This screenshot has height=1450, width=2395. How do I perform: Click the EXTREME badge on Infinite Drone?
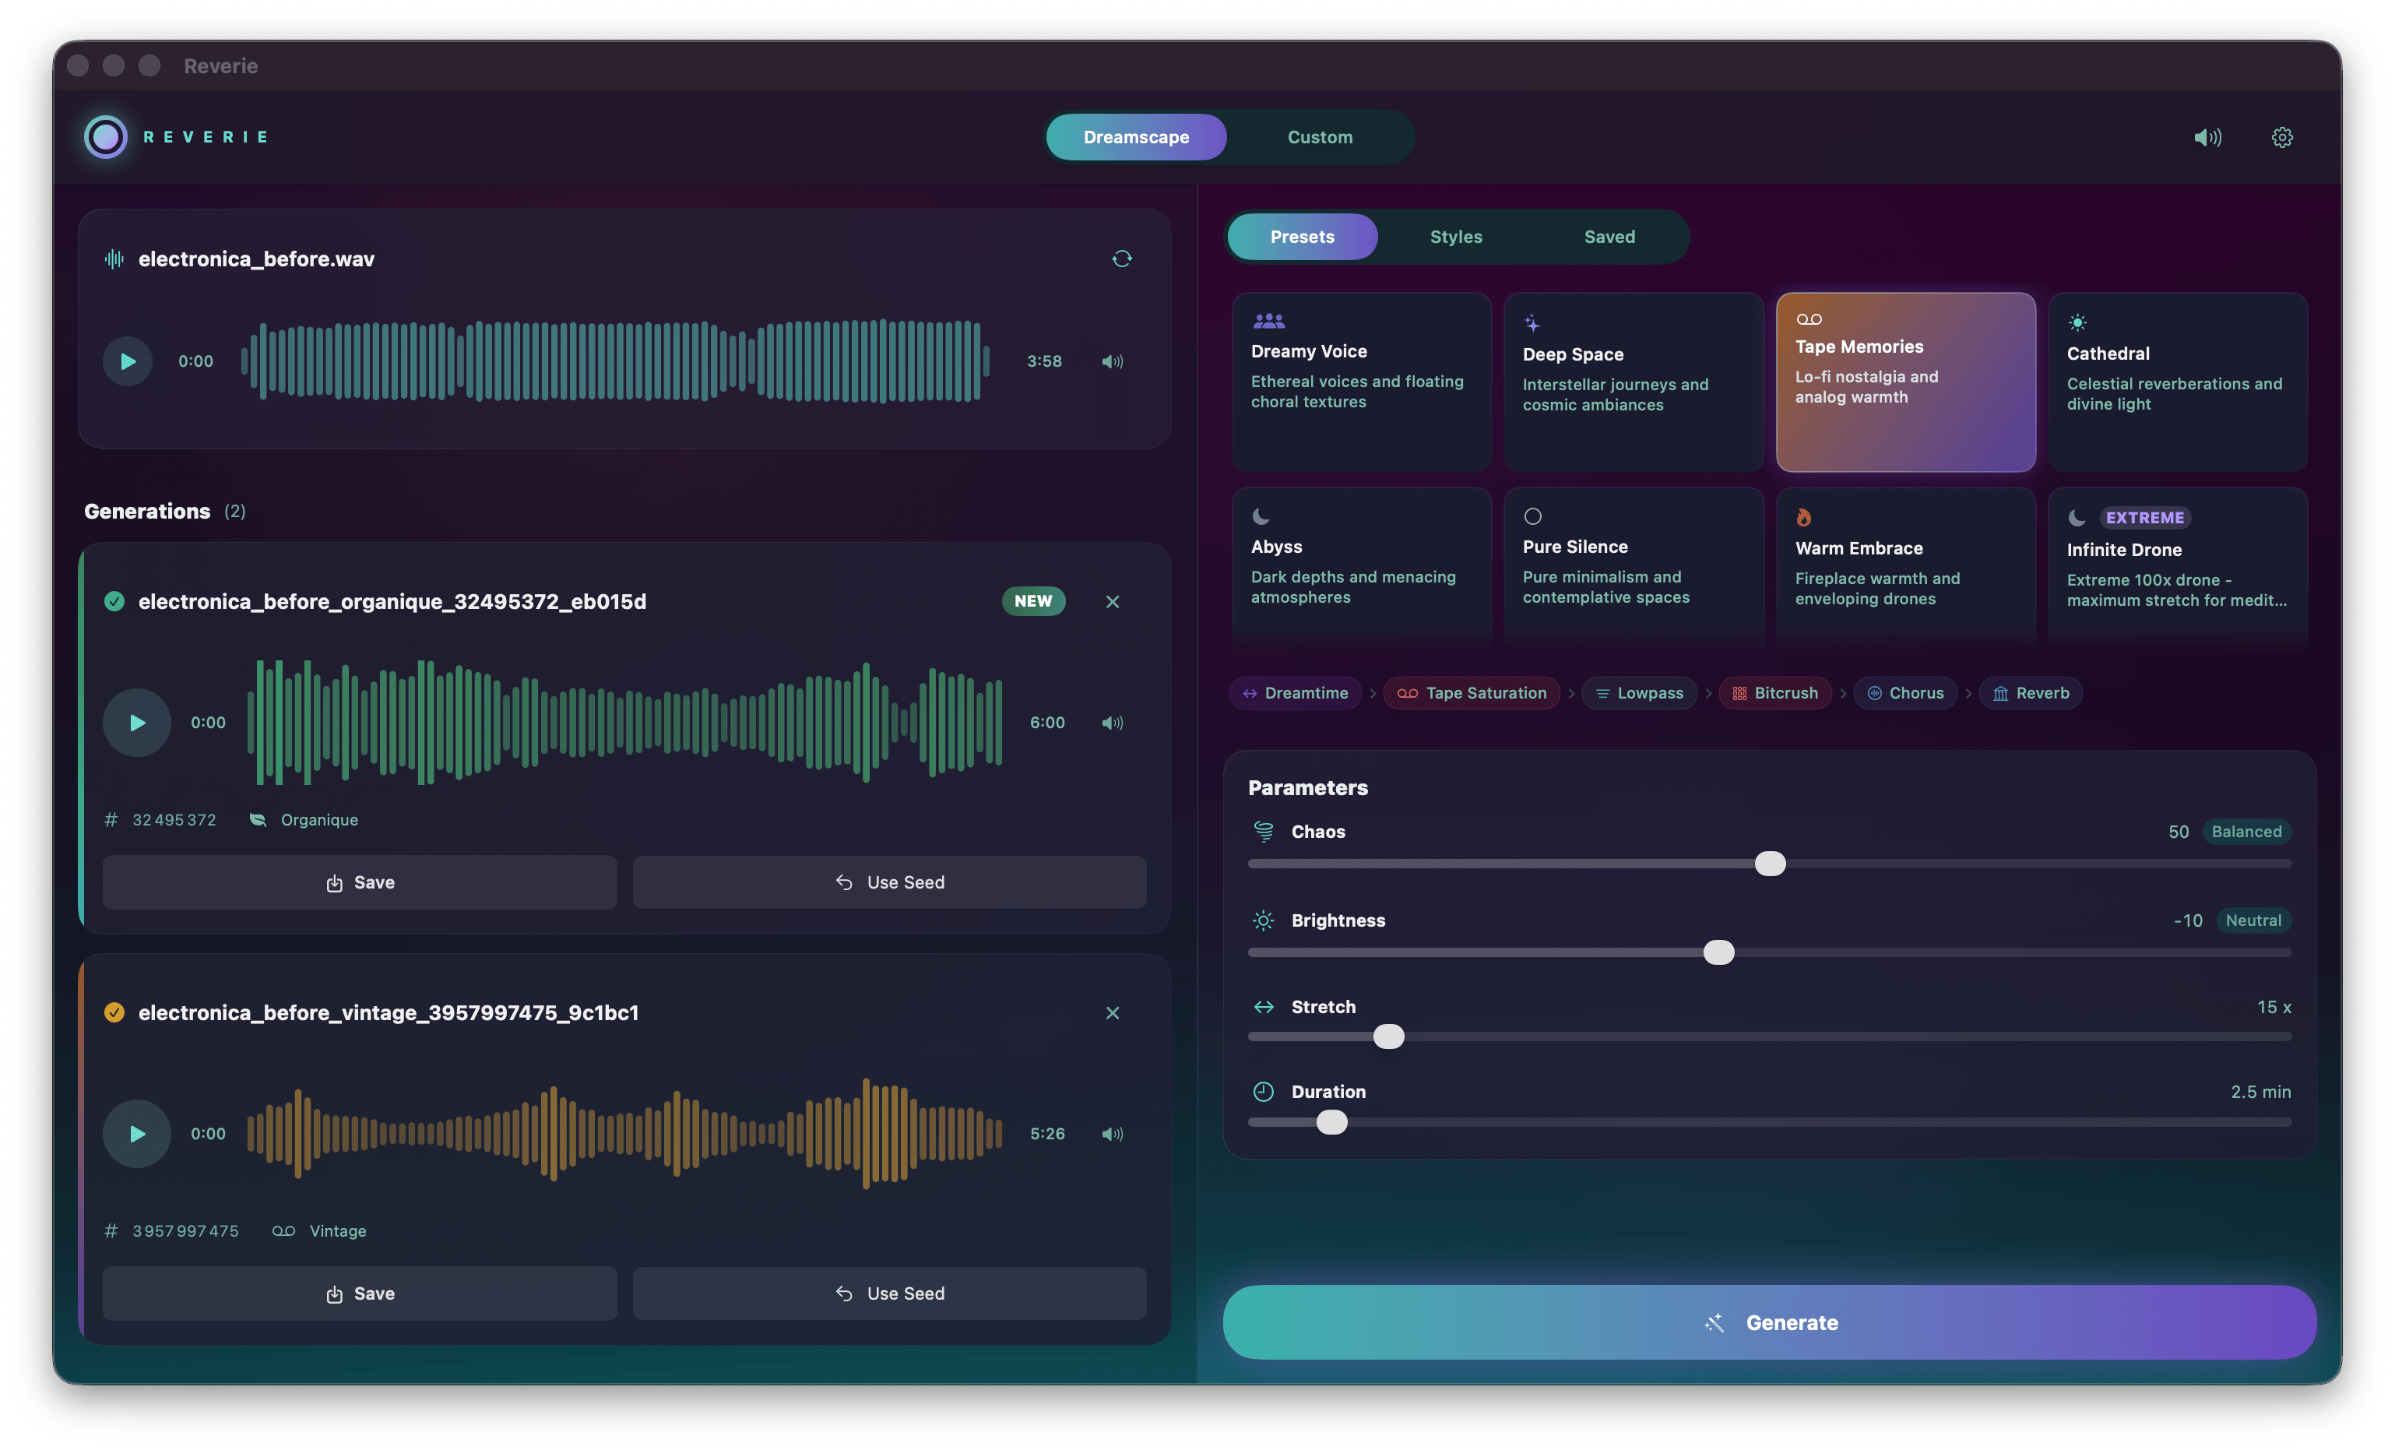2144,517
